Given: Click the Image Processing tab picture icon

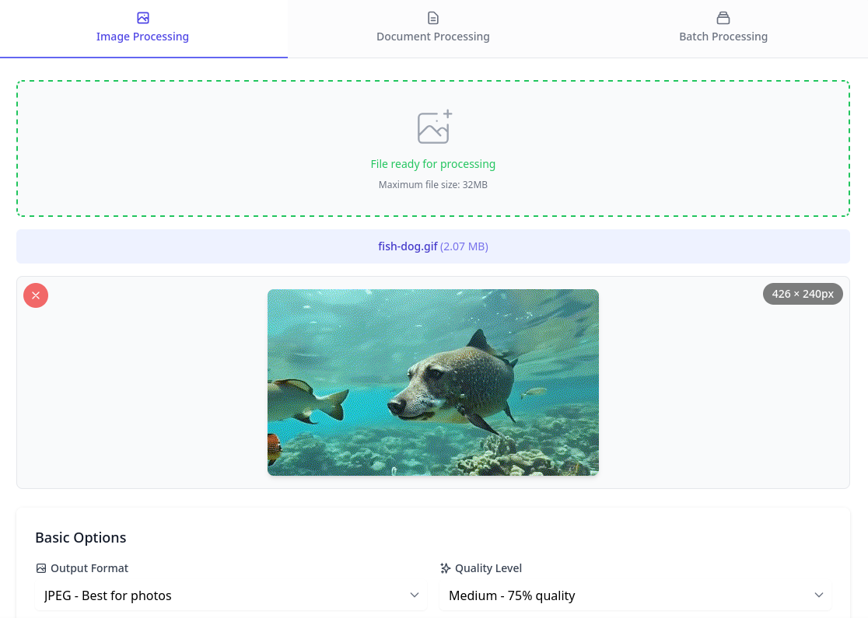Looking at the screenshot, I should [143, 18].
